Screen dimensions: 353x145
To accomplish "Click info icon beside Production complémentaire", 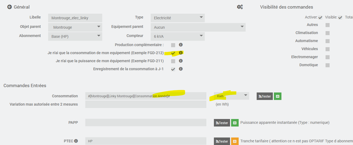I will pyautogui.click(x=181, y=45).
